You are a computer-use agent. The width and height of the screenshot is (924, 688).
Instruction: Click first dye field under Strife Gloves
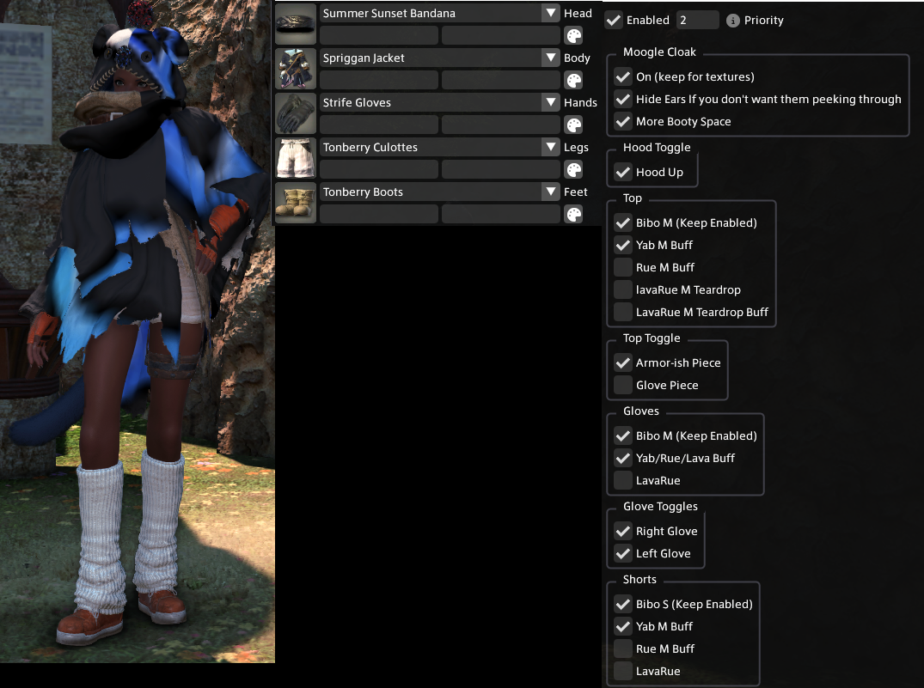[379, 125]
